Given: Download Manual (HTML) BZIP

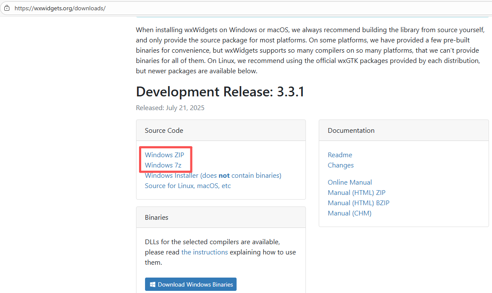Looking at the screenshot, I should point(359,203).
